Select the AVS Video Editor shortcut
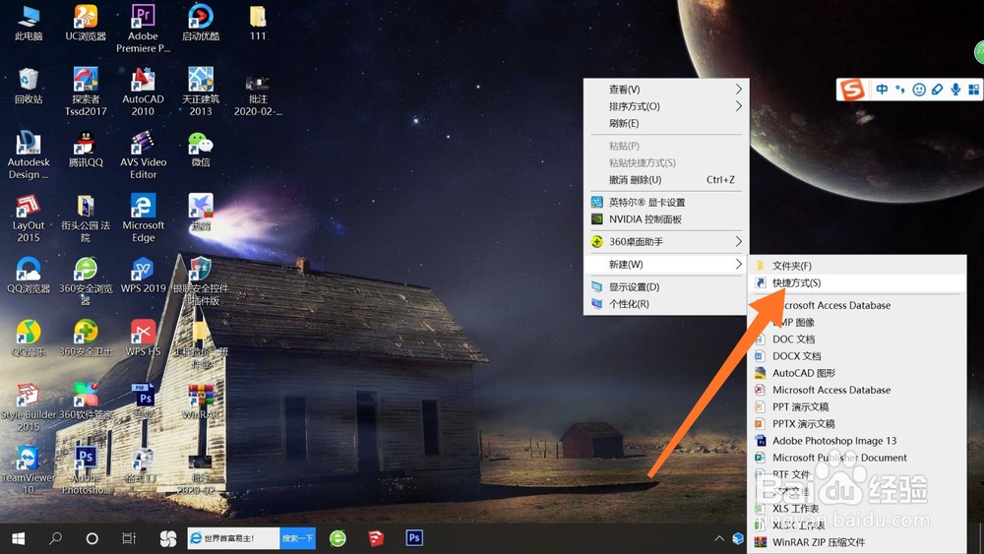984x554 pixels. 143,154
